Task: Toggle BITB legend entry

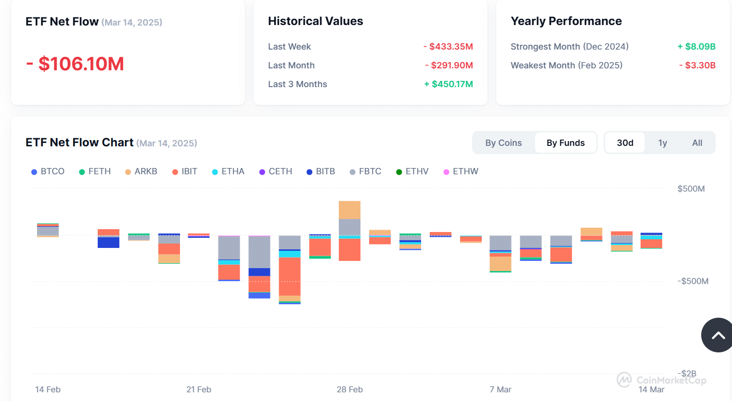Action: tap(321, 171)
